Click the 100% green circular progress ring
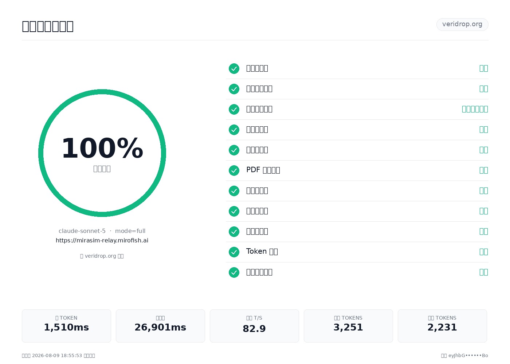510x364 pixels. (x=102, y=153)
